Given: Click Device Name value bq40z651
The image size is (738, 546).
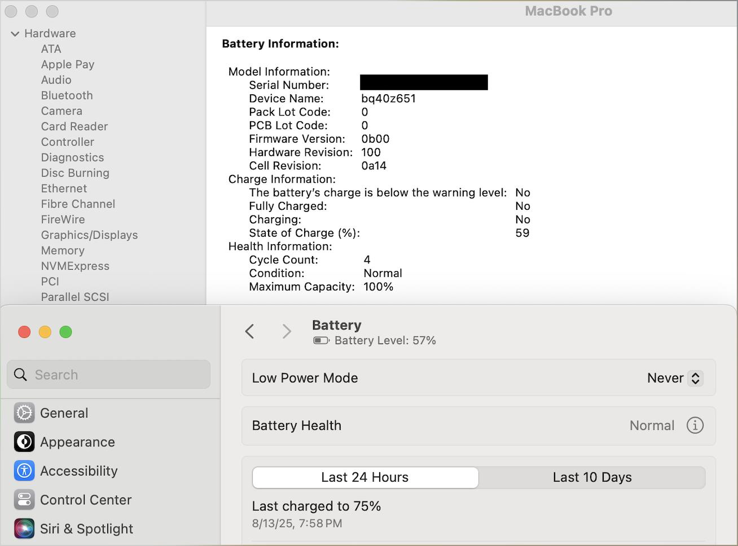Looking at the screenshot, I should point(389,99).
